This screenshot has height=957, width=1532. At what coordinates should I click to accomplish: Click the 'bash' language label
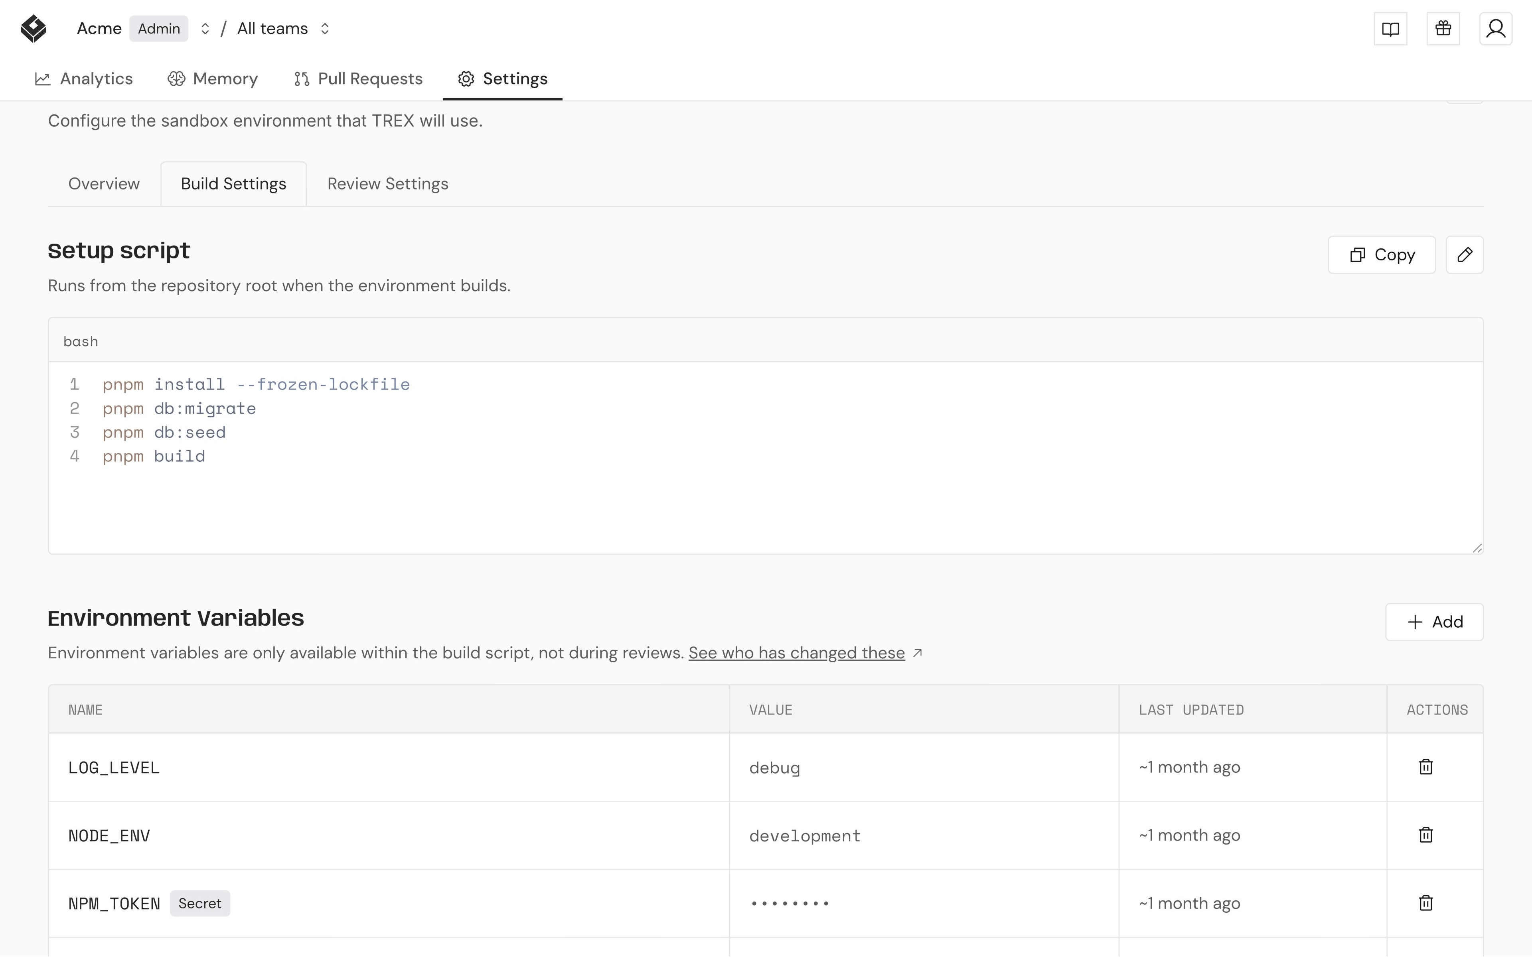pos(81,342)
